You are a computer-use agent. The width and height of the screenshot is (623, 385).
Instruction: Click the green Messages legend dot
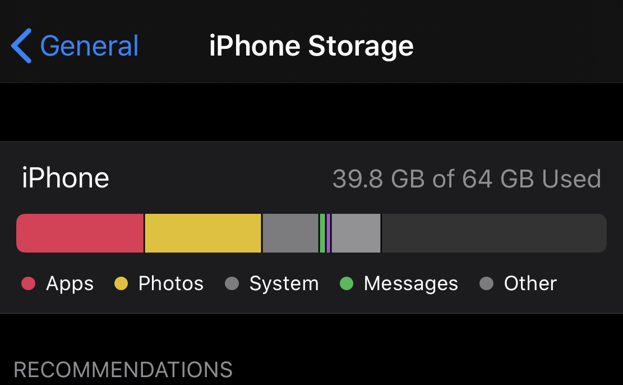pyautogui.click(x=347, y=284)
